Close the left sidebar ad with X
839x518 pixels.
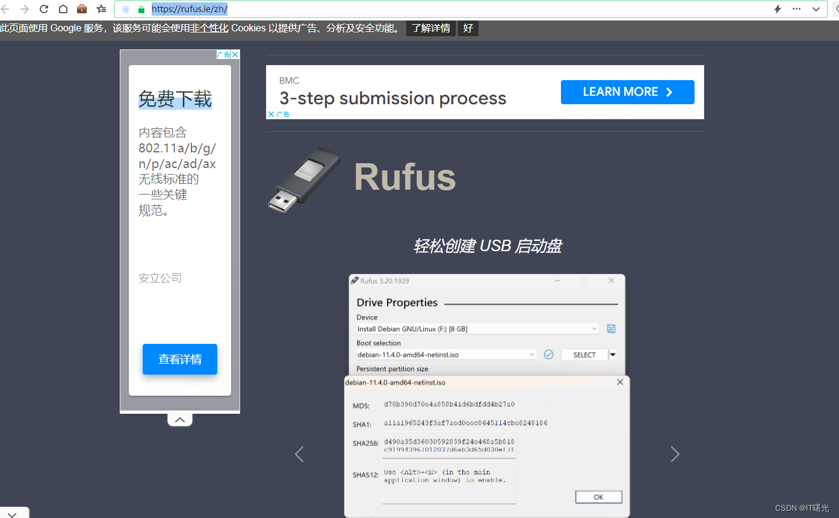(235, 54)
